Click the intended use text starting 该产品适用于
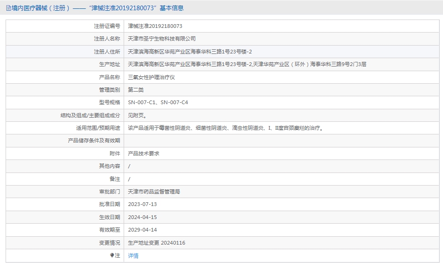This screenshot has width=443, height=266. 226,128
